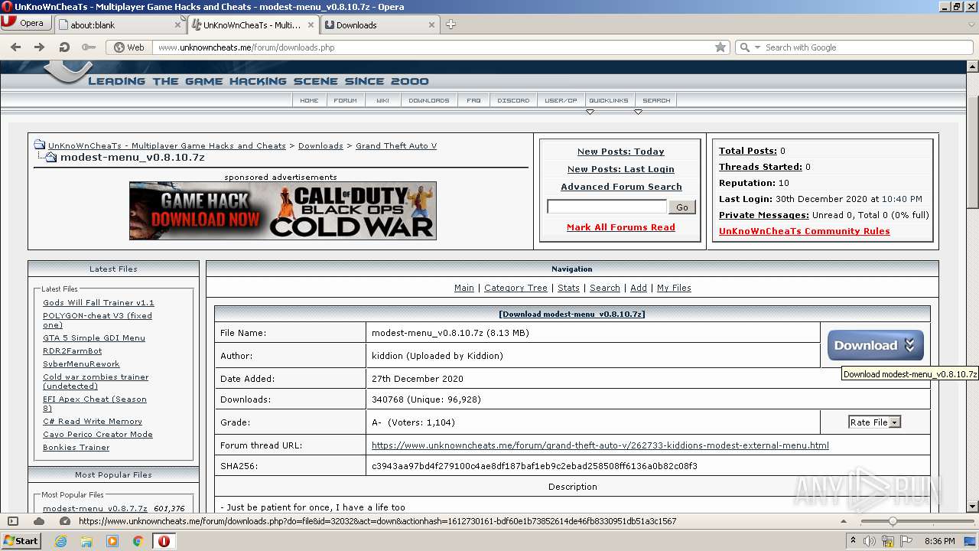Open the USER/CP navigation item
The width and height of the screenshot is (979, 551).
(x=561, y=100)
